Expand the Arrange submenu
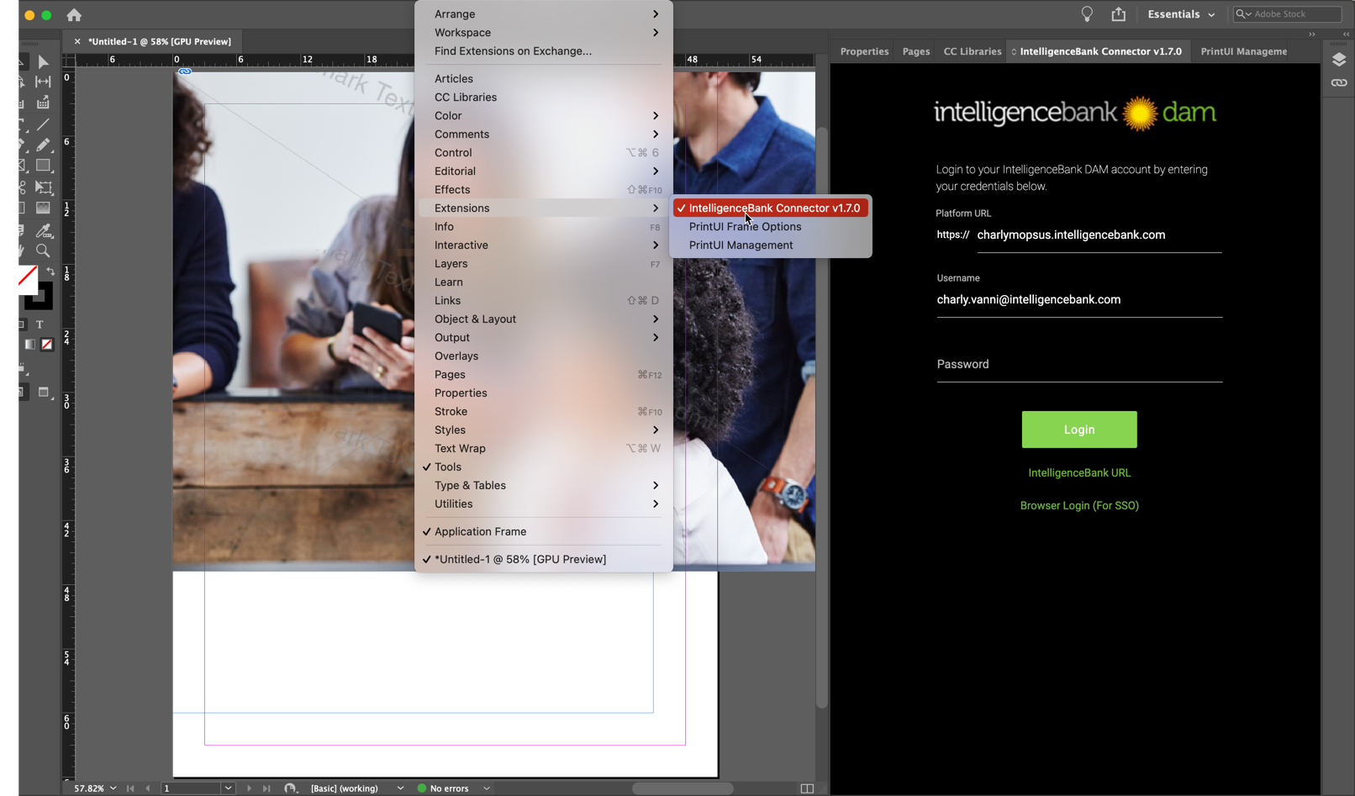 pos(544,14)
